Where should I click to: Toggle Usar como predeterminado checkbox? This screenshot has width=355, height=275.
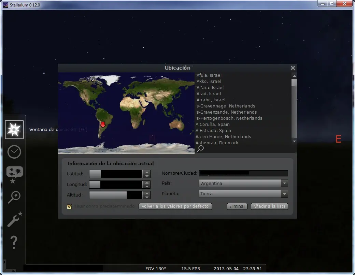(70, 206)
